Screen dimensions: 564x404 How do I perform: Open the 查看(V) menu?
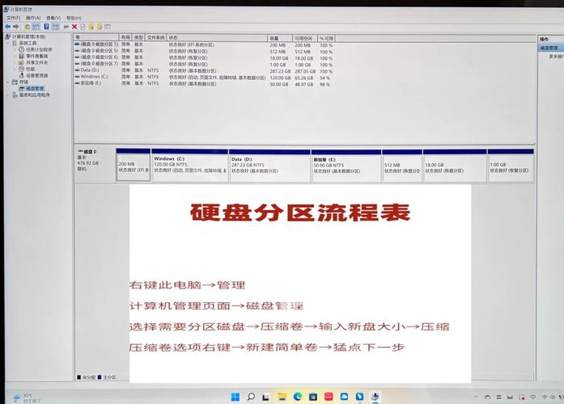click(x=53, y=18)
